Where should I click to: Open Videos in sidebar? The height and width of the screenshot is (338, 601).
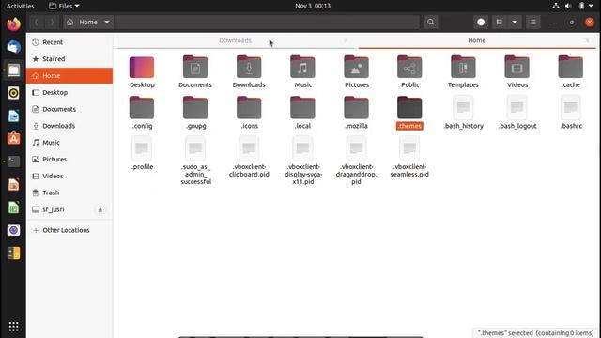click(69, 176)
